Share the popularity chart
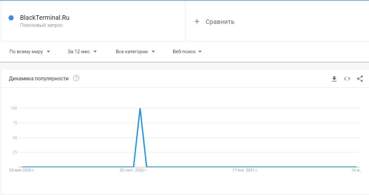369x195 pixels. 360,79
